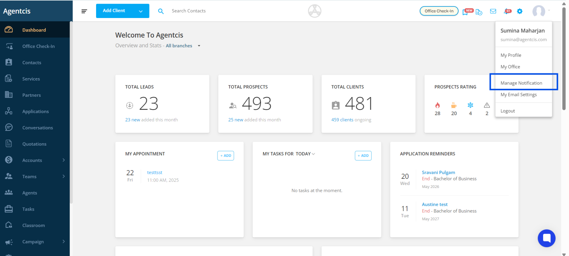Click the hot prospects flame icon
Screen dimensions: 569x256
pos(438,105)
